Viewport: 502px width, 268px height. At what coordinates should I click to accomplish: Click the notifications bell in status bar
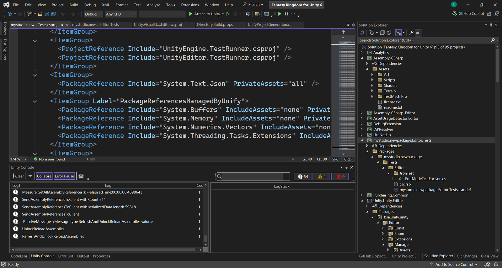496,265
